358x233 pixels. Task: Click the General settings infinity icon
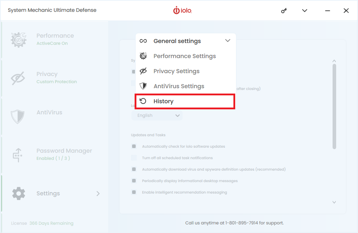pyautogui.click(x=143, y=41)
